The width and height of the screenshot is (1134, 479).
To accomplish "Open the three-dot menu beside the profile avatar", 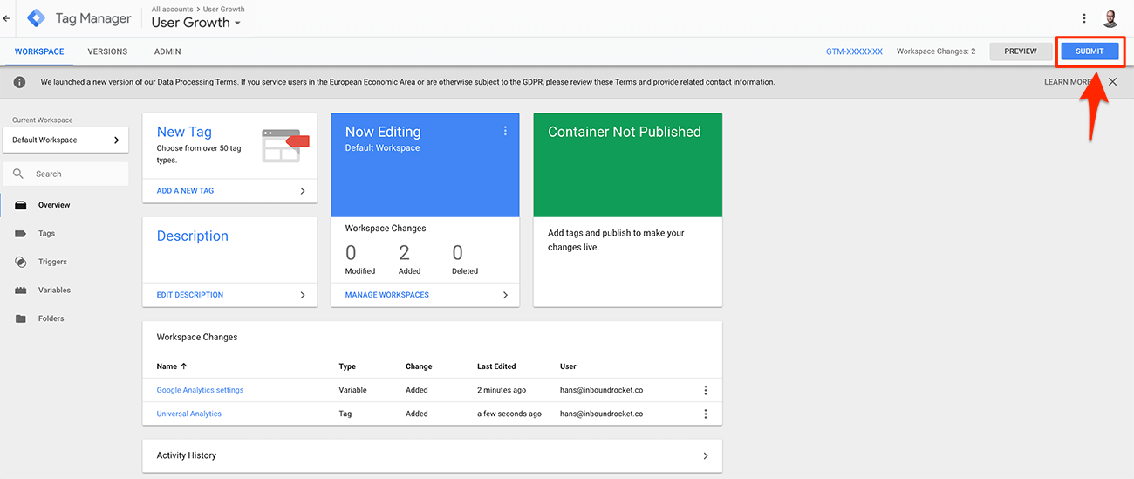I will [1084, 18].
